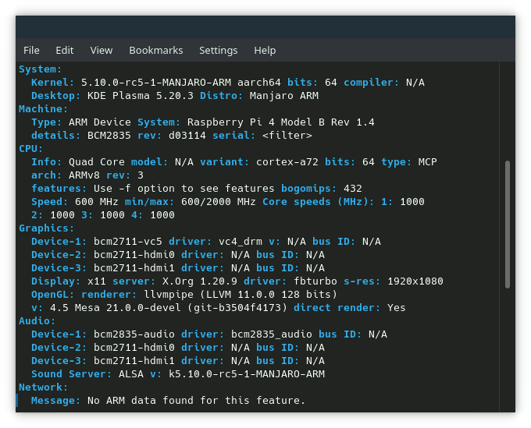Click the System: heading in the output
The height and width of the screenshot is (428, 531).
[40, 69]
